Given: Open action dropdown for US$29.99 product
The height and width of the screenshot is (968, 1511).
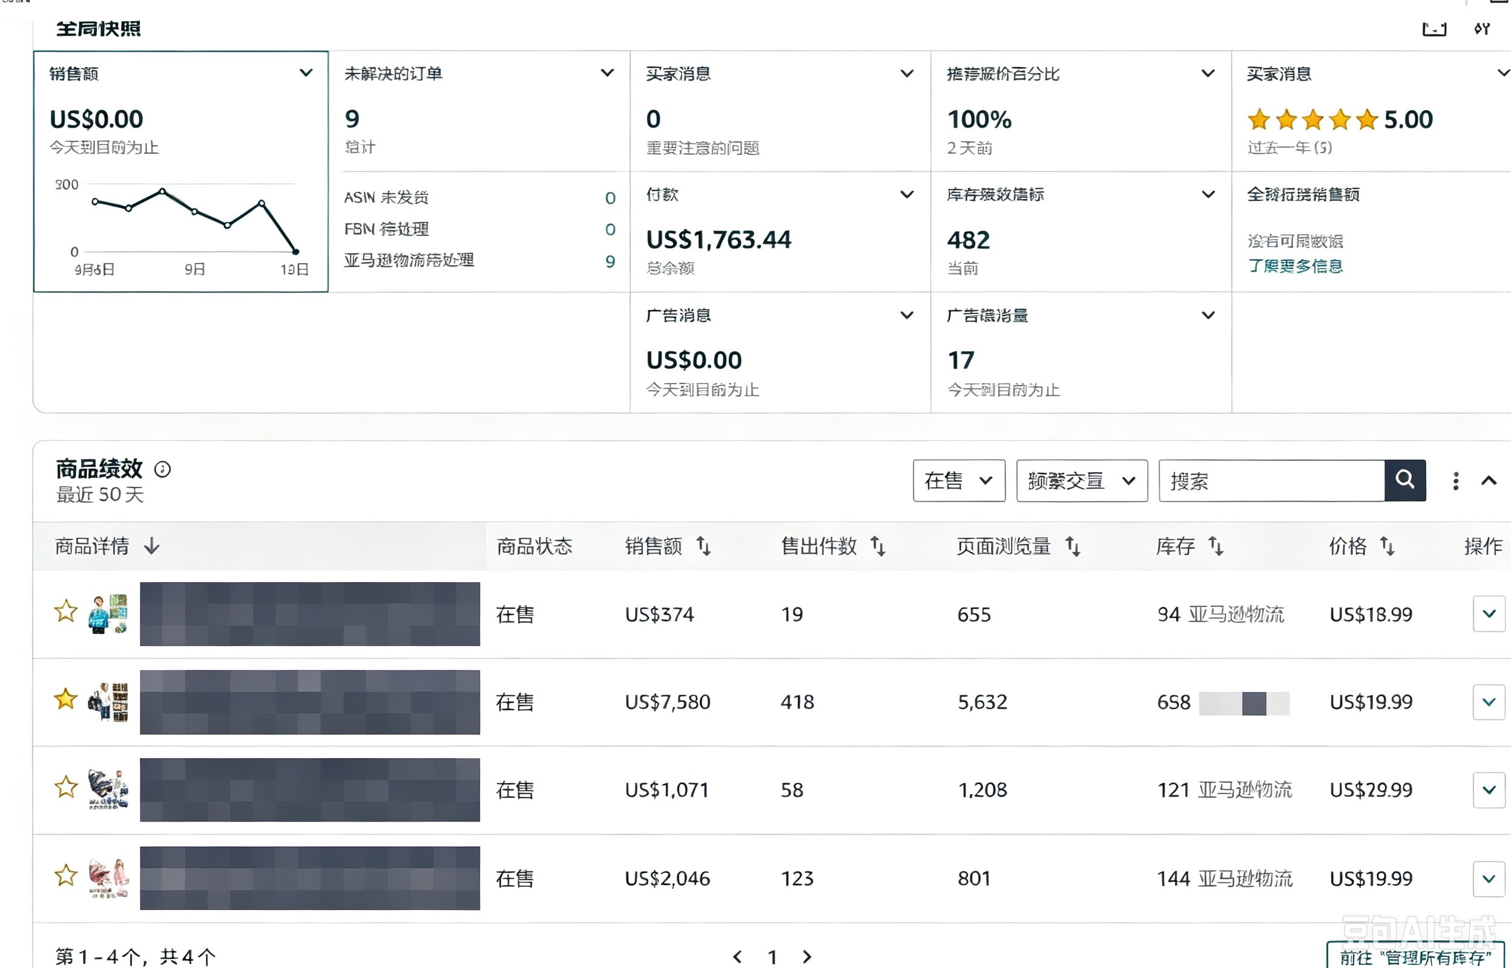Looking at the screenshot, I should 1489,790.
